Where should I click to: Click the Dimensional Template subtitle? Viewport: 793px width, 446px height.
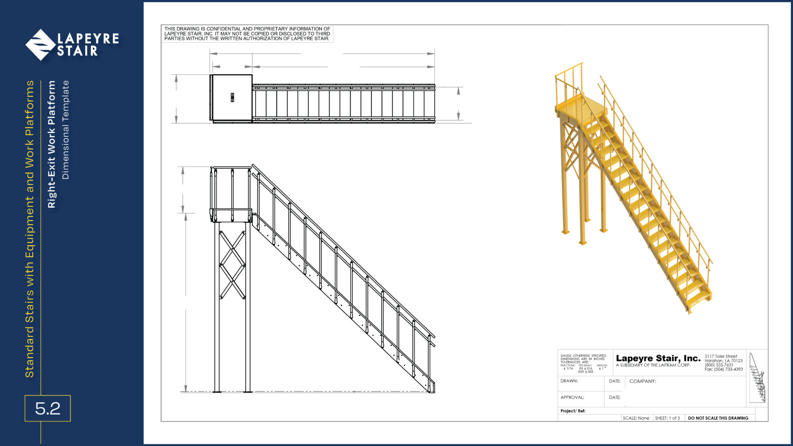tap(65, 130)
